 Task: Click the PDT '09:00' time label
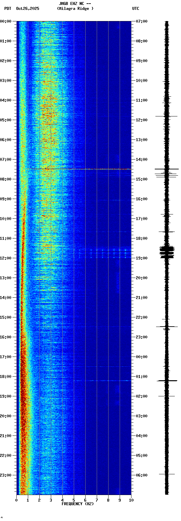tap(6, 199)
